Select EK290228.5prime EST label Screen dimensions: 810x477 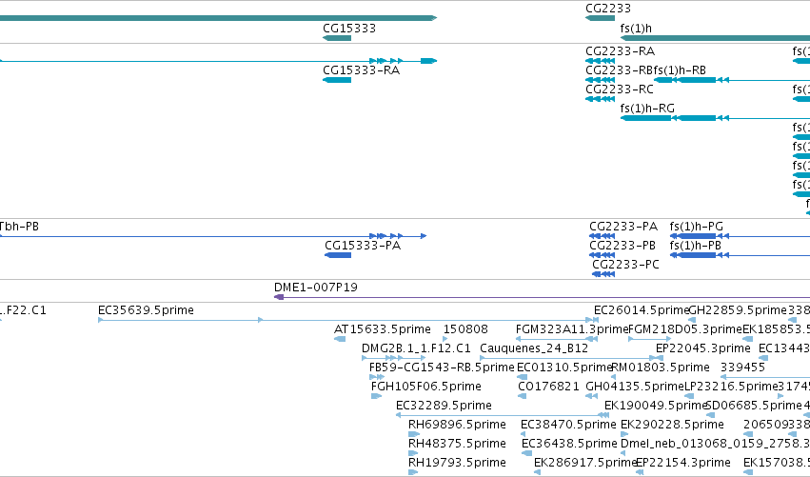(x=672, y=425)
